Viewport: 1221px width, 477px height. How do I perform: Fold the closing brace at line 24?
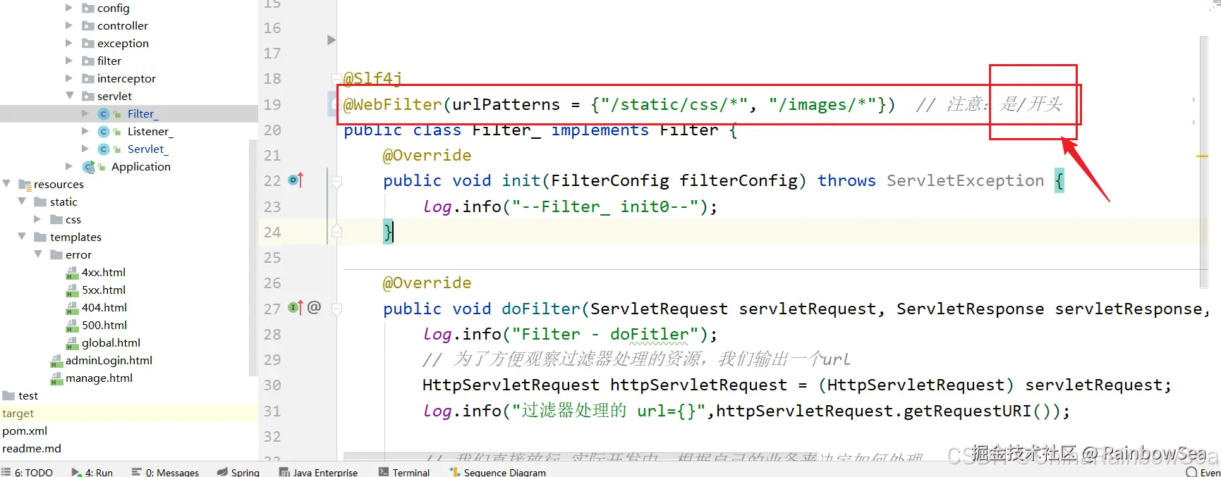pyautogui.click(x=337, y=231)
